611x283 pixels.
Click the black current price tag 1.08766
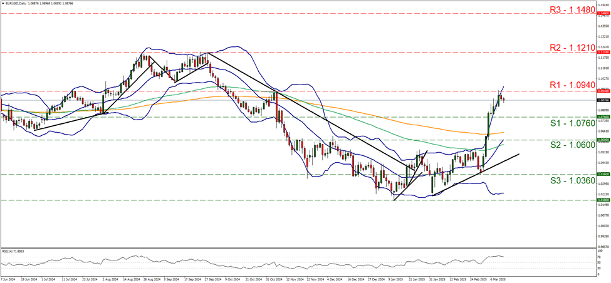click(x=603, y=100)
